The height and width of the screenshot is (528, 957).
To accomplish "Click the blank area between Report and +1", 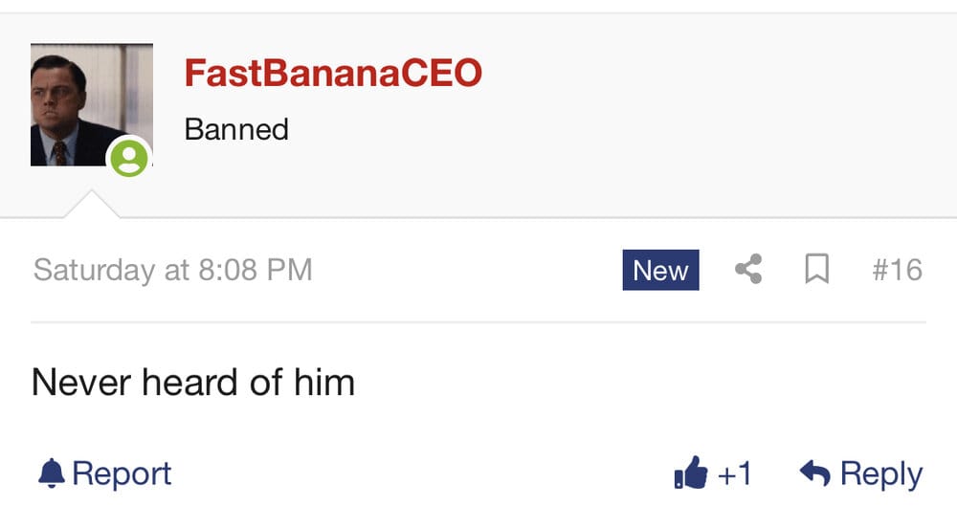I will 421,473.
